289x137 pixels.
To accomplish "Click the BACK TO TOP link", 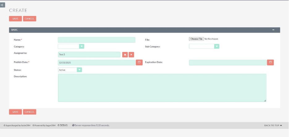I will pyautogui.click(x=273, y=126).
